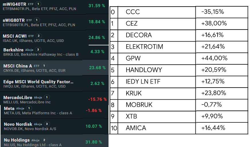250x147 pixels.
Task: Click the ETF tag next to mWIG40TR
Action: (x=31, y=4)
